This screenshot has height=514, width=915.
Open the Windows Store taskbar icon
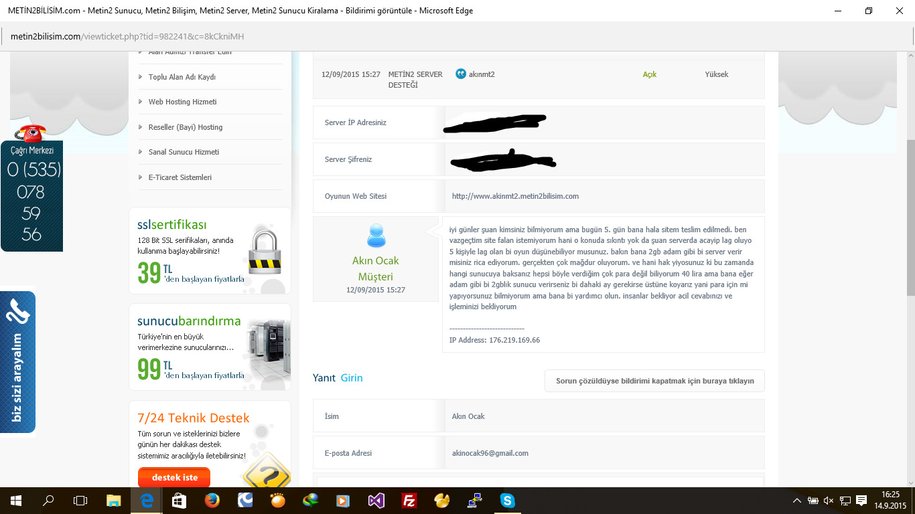pyautogui.click(x=180, y=500)
